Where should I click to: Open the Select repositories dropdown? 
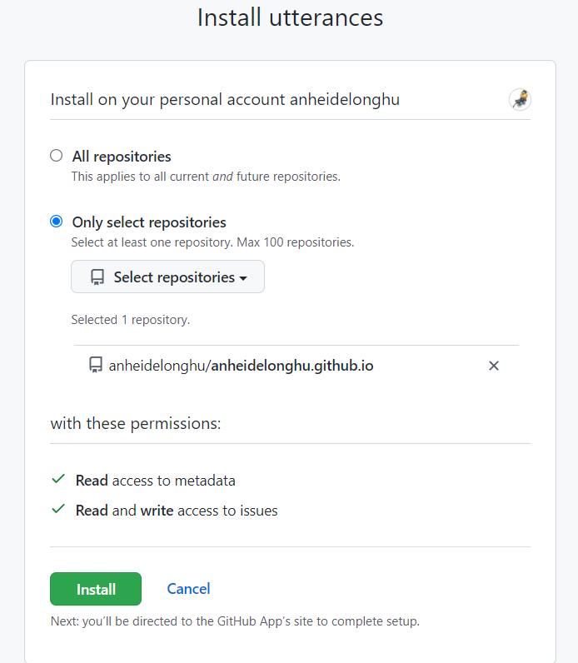point(167,277)
